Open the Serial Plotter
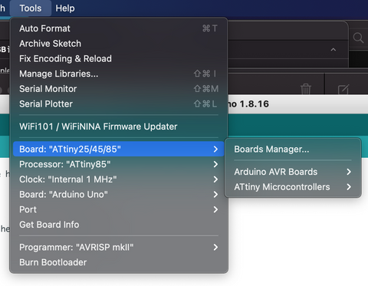Screen dimensions: 368x286 point(119,104)
